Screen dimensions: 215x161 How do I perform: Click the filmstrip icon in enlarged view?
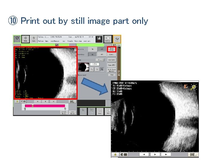click(193, 154)
